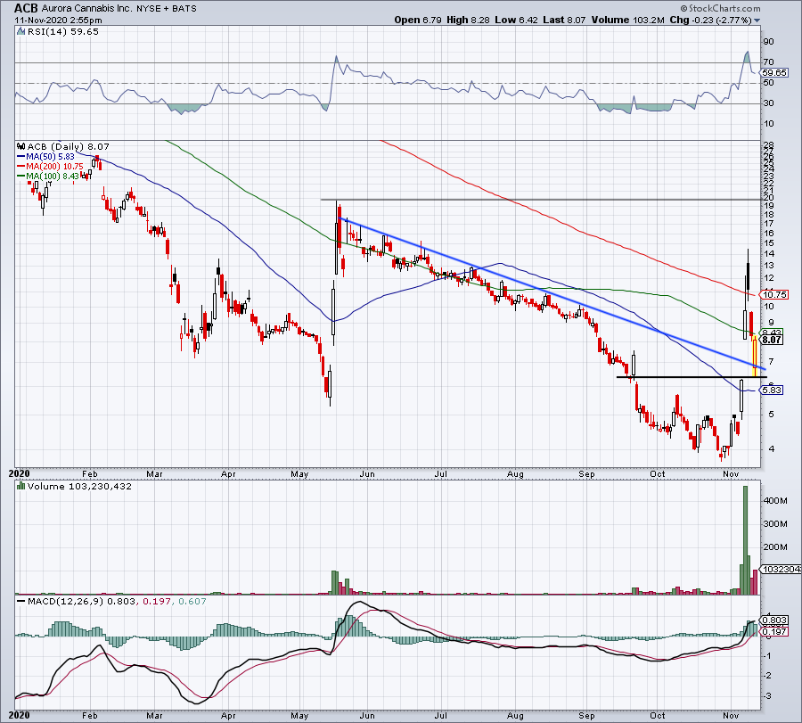Screen dimensions: 802x723
Task: Click the RSI(14) 59.65 legend label
Action: [63, 32]
